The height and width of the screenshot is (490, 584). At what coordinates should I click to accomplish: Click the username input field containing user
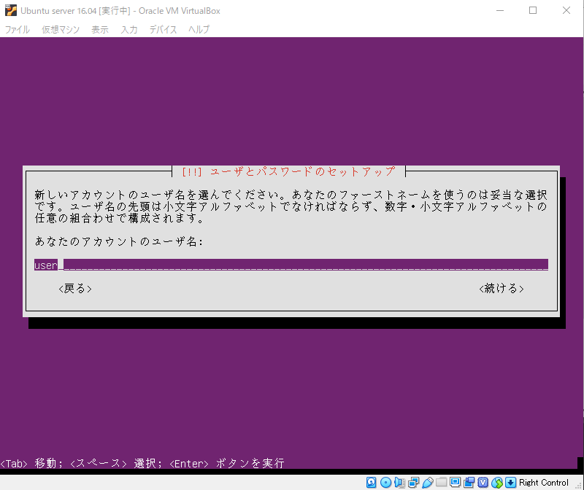(291, 265)
